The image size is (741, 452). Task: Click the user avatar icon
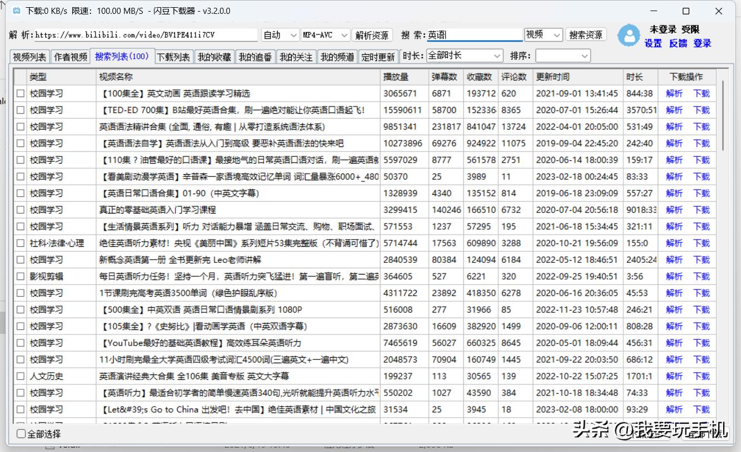(629, 35)
